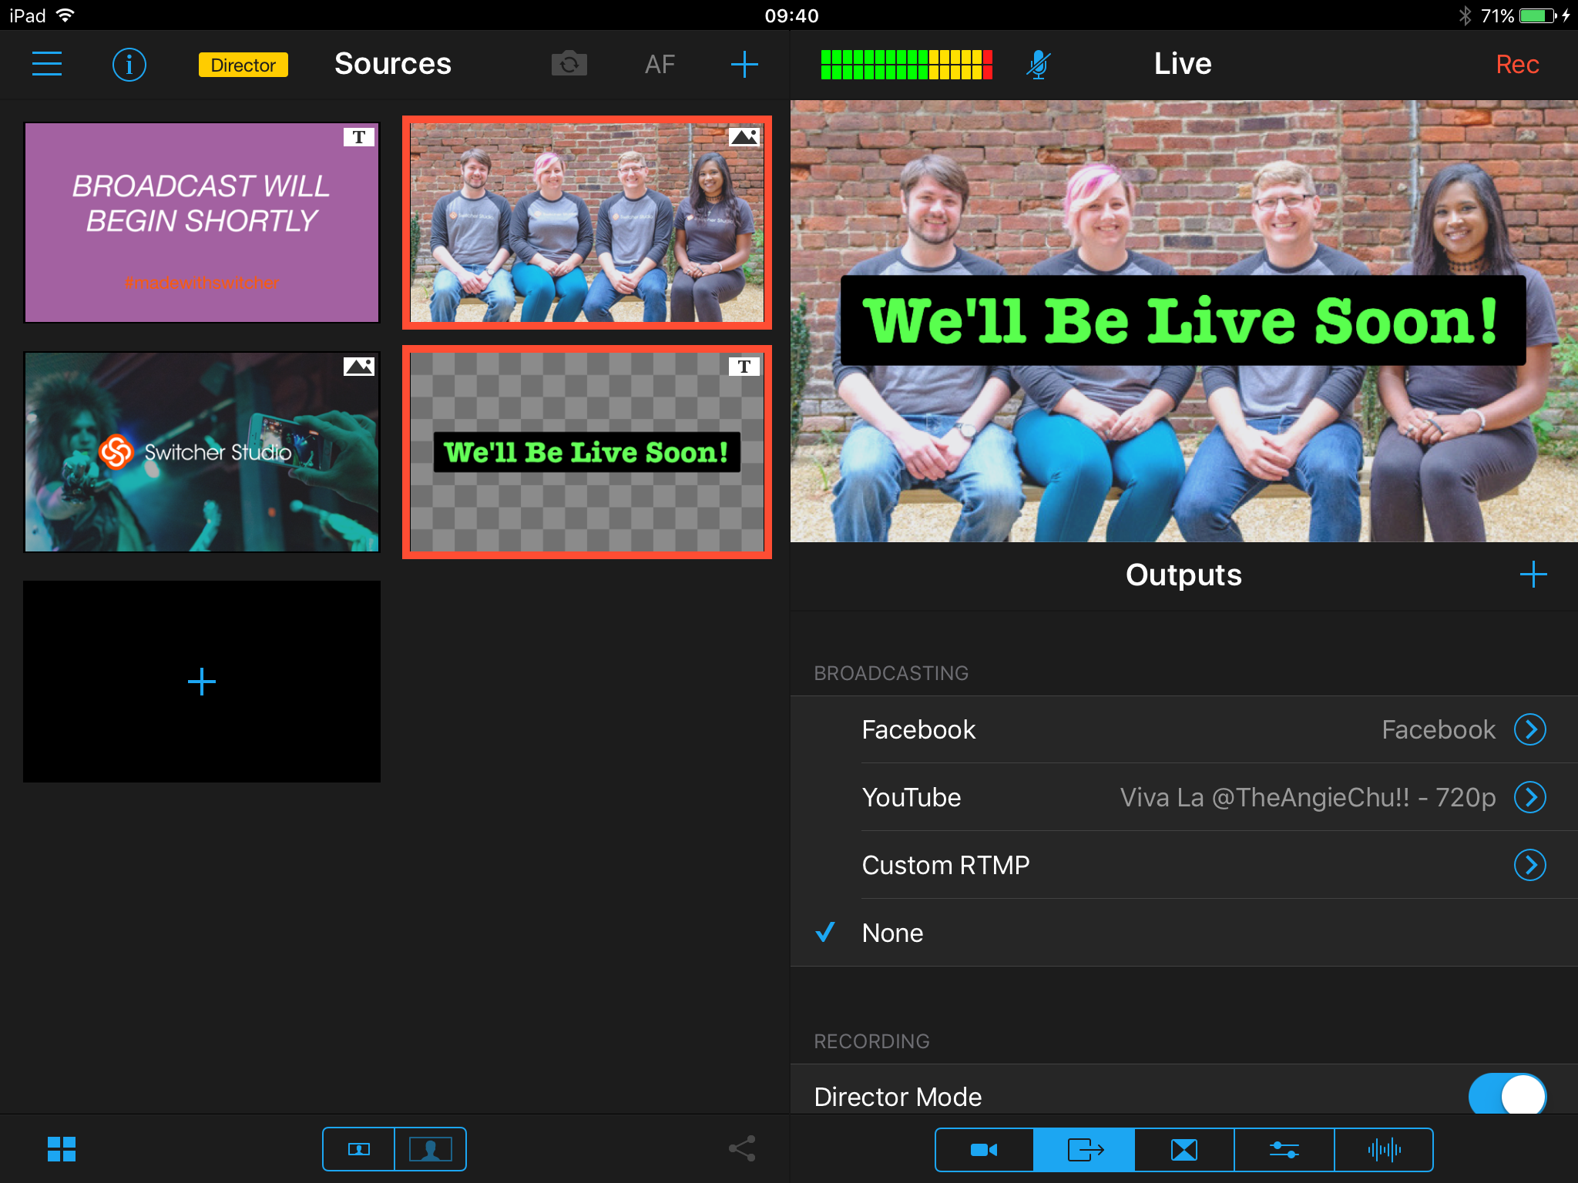Select None as broadcasting output

tap(892, 933)
